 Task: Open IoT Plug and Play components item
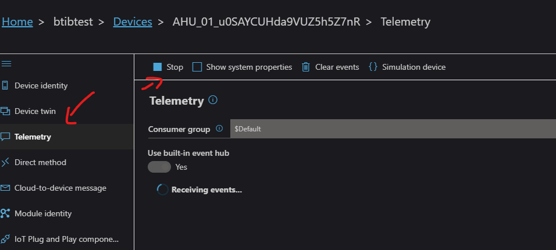(x=66, y=239)
